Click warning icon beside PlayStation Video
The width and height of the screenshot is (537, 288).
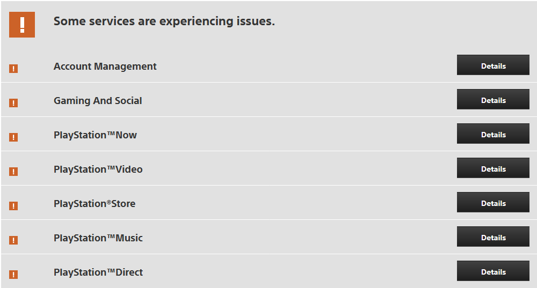(x=13, y=172)
